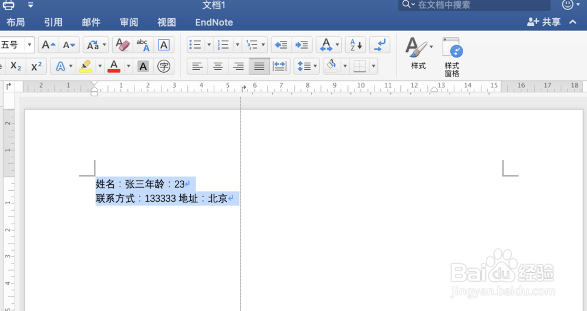Open the multilevel list dropdown arrow
The height and width of the screenshot is (311, 587).
pyautogui.click(x=263, y=45)
